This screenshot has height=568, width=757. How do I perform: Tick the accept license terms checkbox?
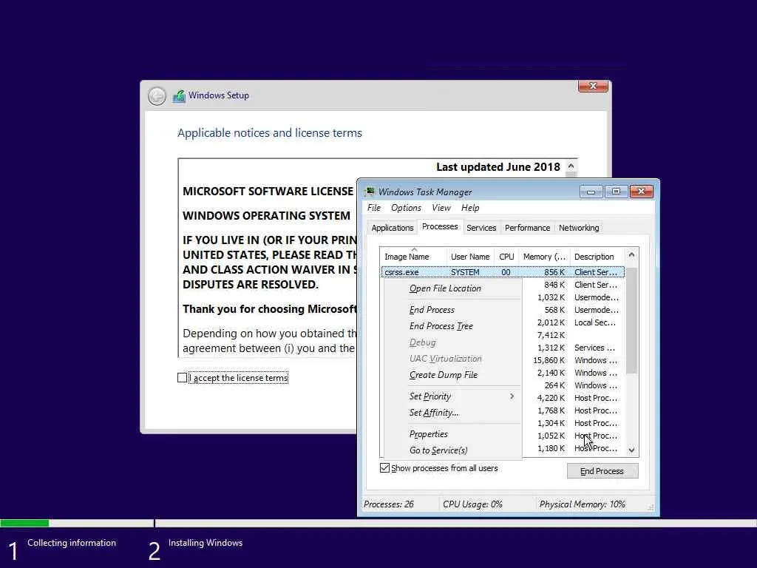(182, 378)
